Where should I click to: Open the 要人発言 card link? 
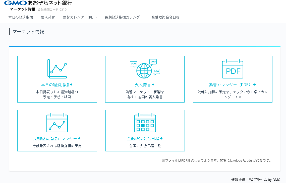click(145, 84)
